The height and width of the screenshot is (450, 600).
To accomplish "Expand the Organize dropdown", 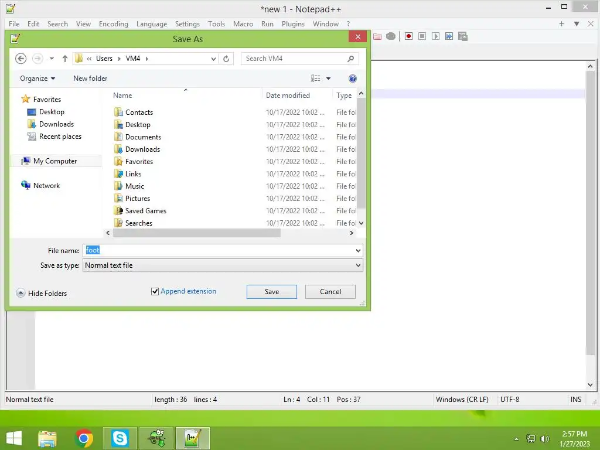I will pyautogui.click(x=37, y=79).
